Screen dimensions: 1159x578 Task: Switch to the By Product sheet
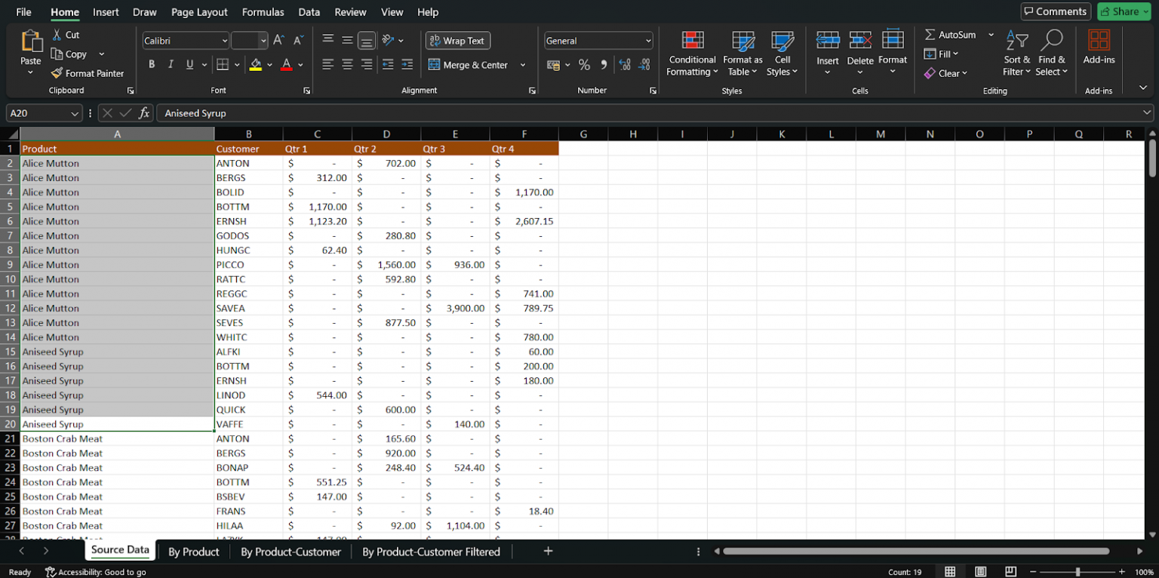(193, 552)
